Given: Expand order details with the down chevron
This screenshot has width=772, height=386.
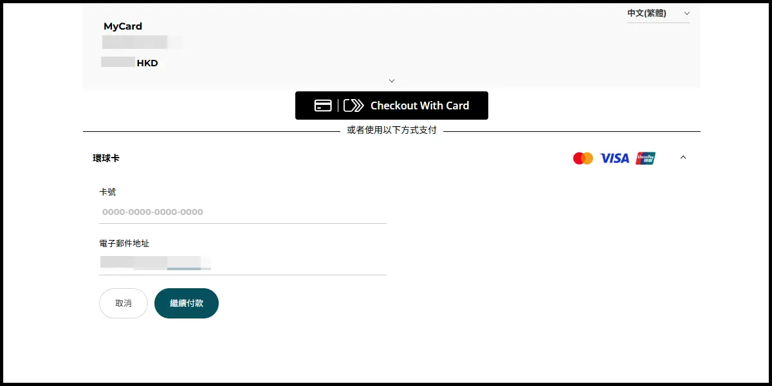Looking at the screenshot, I should coord(392,80).
